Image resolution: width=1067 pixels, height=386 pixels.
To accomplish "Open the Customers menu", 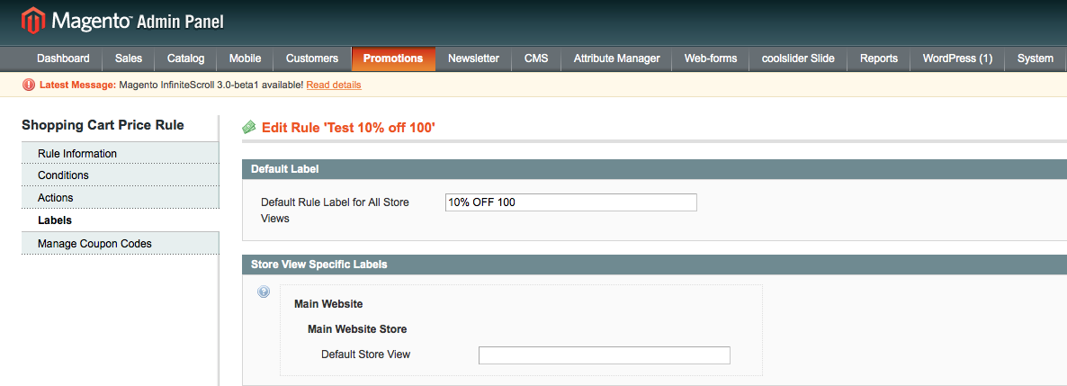I will point(312,58).
